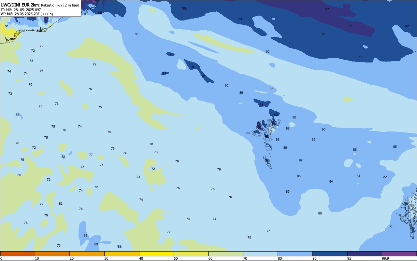Click the 20–30 amber legend swatch
Image resolution: width=417 pixels, height=261 pixels.
click(87, 254)
